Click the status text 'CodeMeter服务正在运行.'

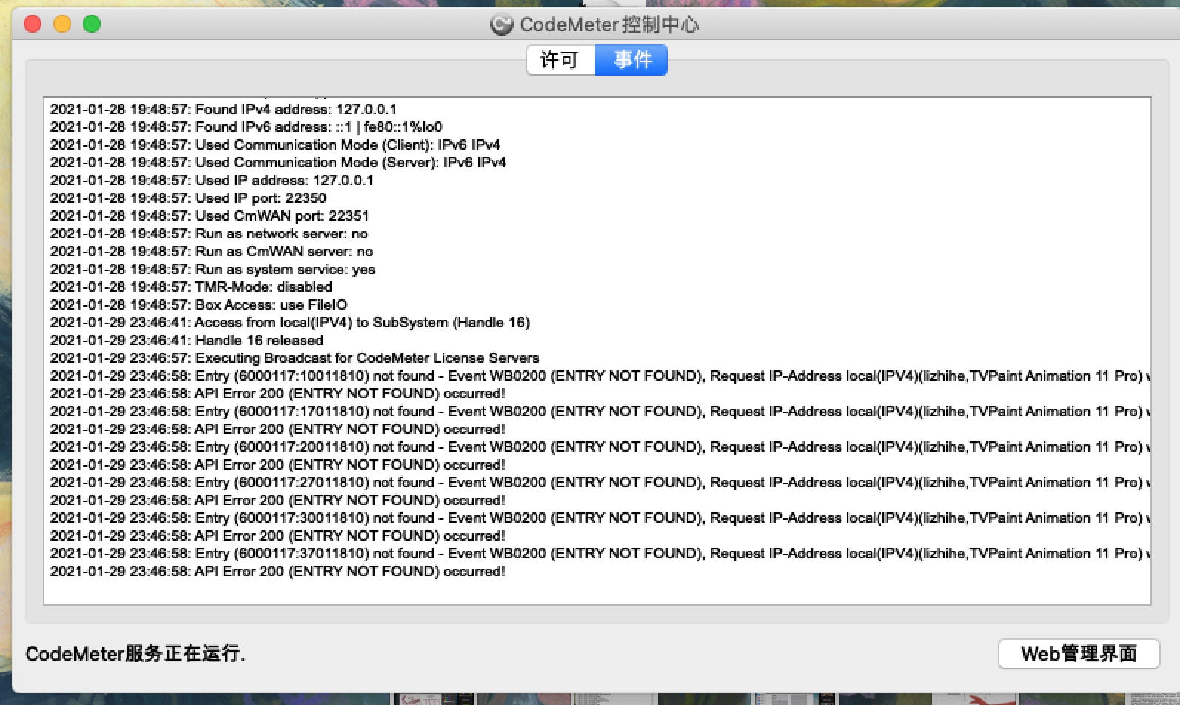click(135, 654)
